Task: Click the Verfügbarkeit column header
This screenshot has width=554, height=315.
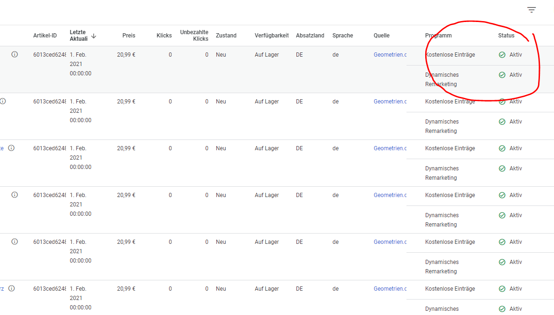Action: tap(272, 36)
